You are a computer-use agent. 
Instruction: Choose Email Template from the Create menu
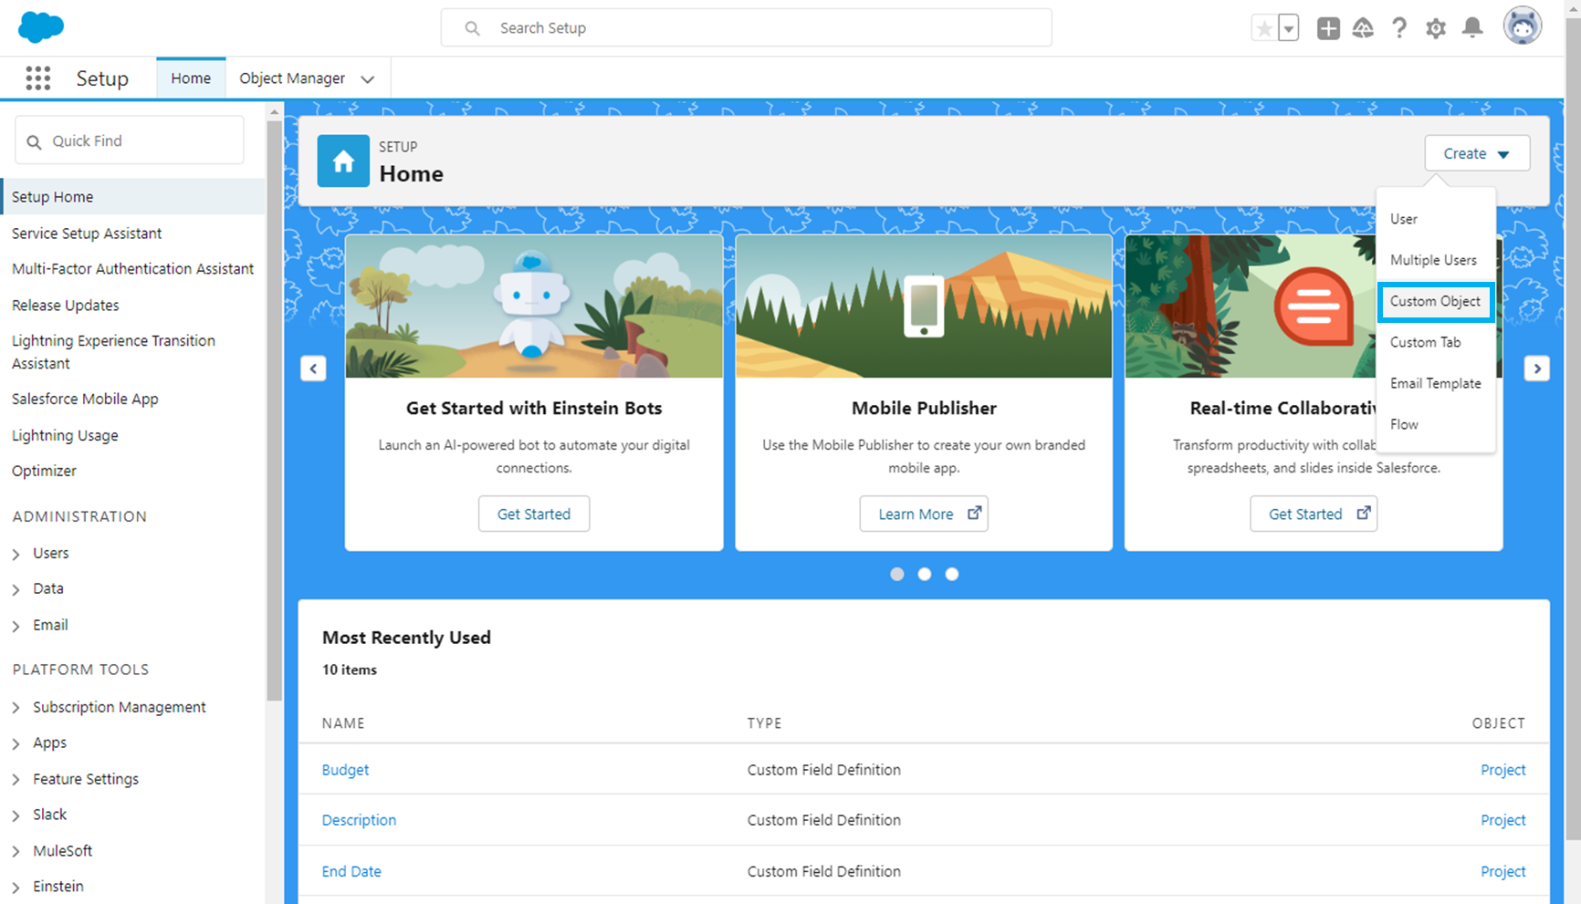click(x=1436, y=383)
